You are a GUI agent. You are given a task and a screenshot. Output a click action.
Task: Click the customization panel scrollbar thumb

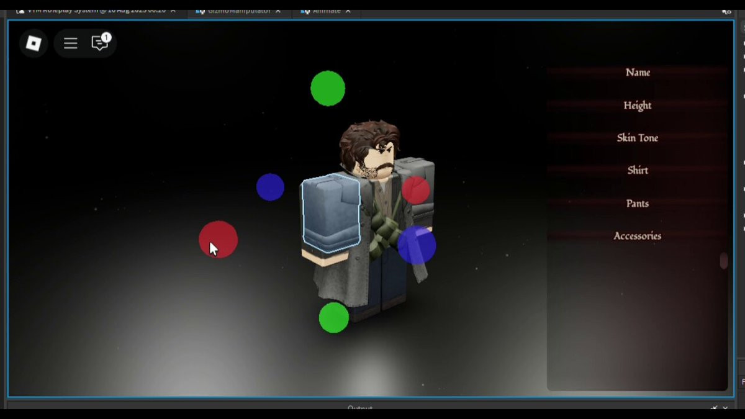click(x=723, y=261)
